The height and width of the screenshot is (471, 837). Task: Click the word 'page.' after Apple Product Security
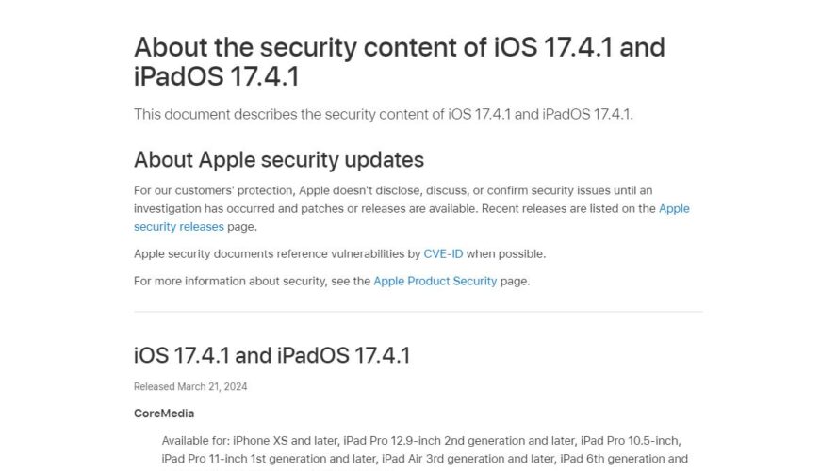516,281
